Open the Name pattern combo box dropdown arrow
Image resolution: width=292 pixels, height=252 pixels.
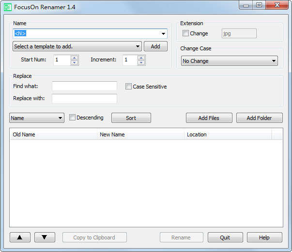163,34
